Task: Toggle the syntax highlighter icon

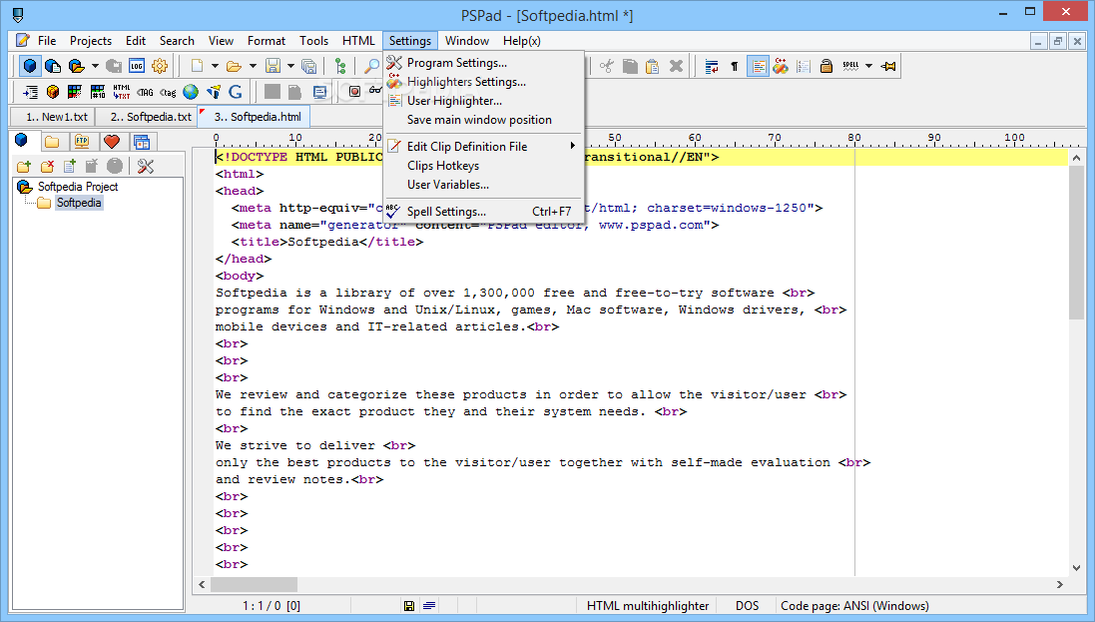Action: (758, 66)
